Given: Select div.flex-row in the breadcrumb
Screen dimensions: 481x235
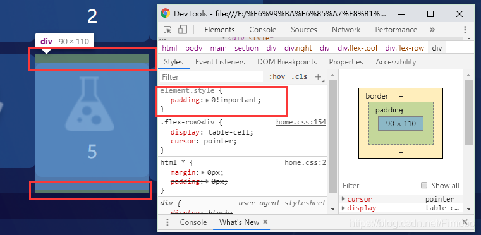Looking at the screenshot, I should (x=405, y=48).
